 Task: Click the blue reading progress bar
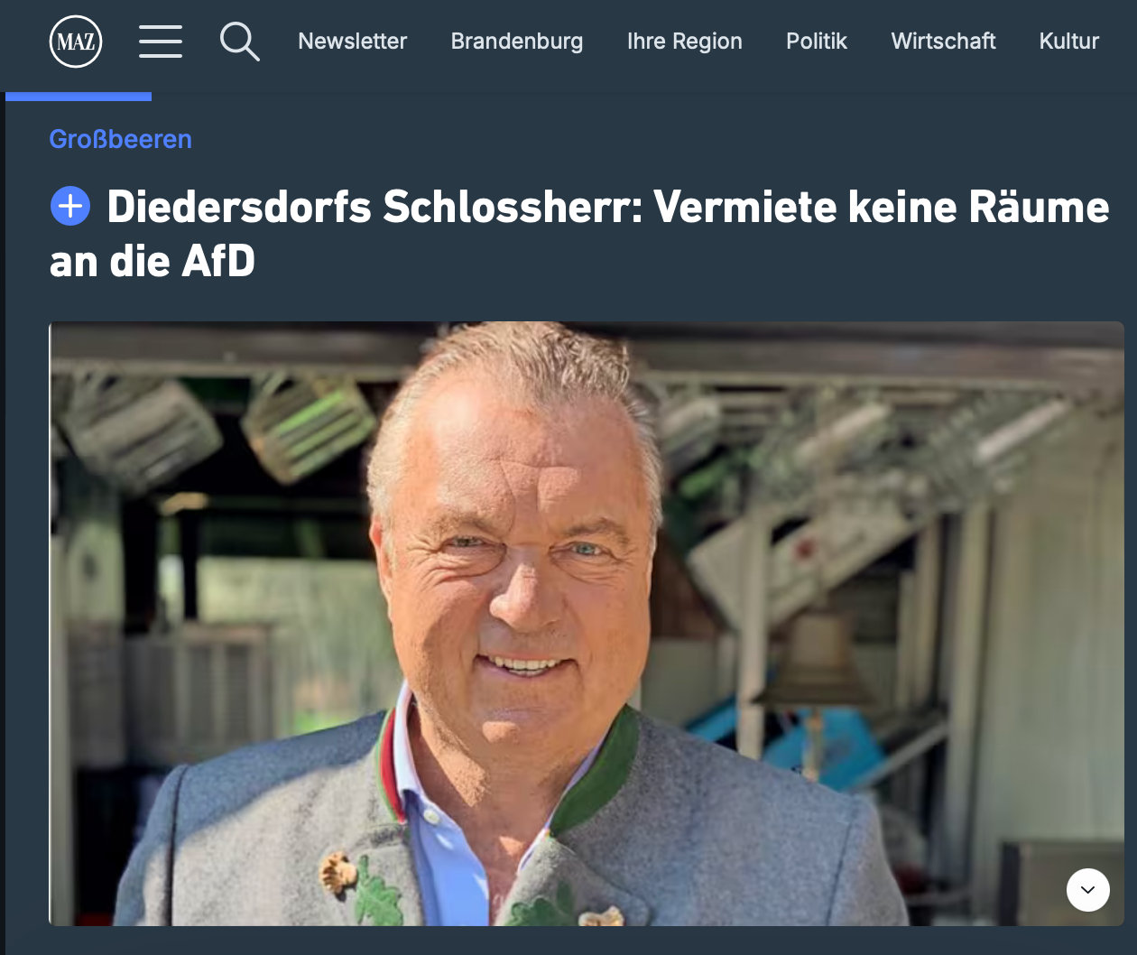tap(79, 97)
